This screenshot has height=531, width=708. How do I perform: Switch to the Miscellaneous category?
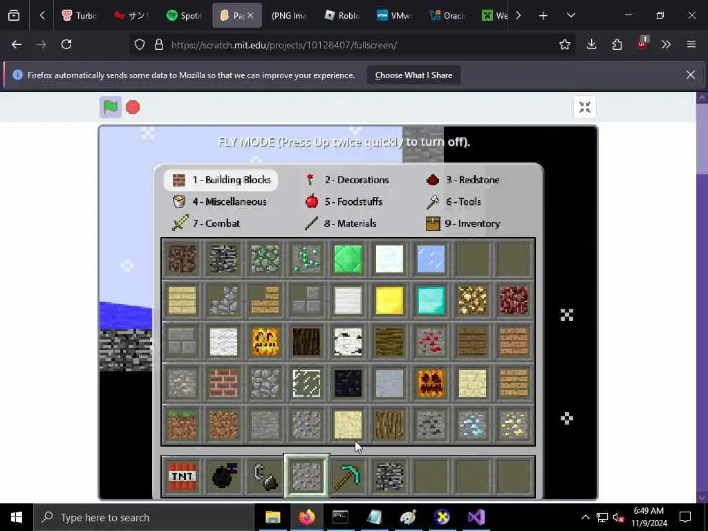[x=220, y=201]
